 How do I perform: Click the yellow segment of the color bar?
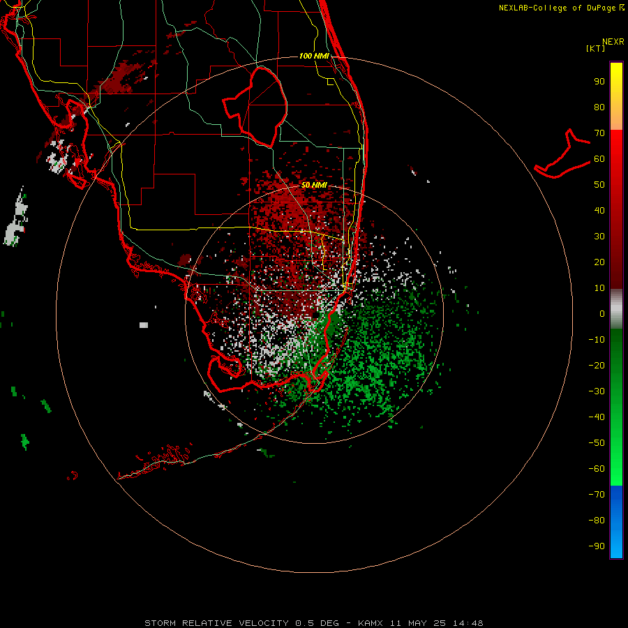coord(616,96)
